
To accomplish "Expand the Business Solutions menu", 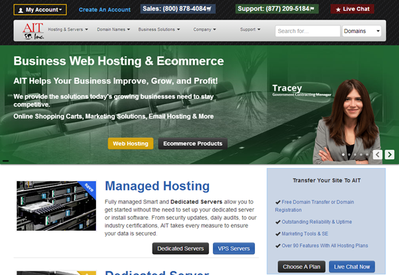I will 159,29.
